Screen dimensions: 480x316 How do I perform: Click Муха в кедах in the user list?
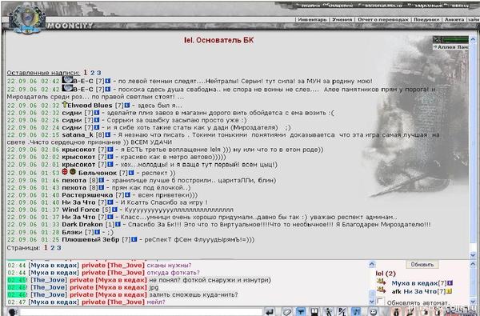tap(414, 283)
